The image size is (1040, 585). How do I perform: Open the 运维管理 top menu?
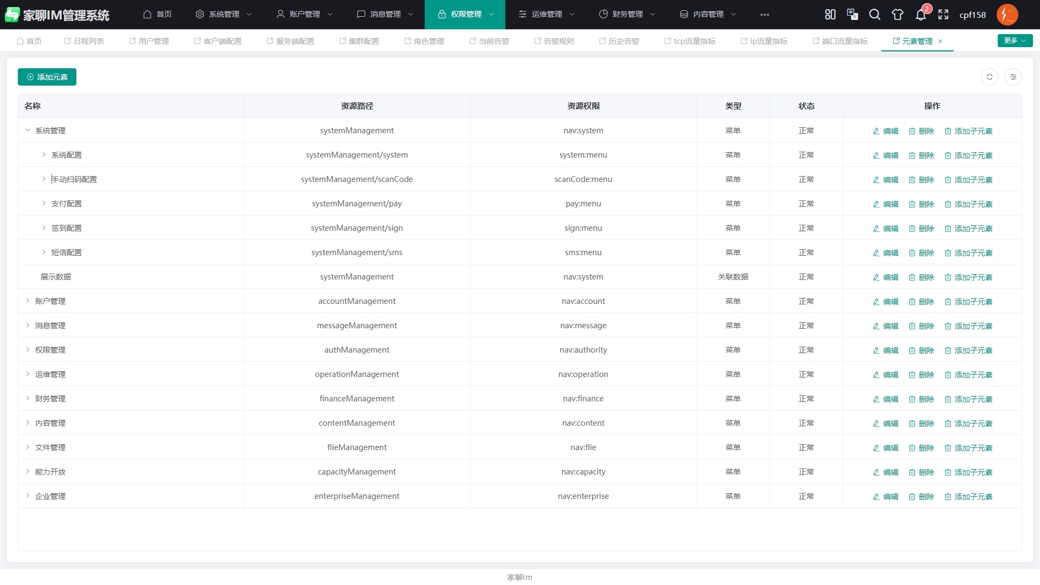click(x=546, y=15)
